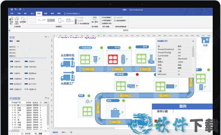Select the 小型轿车 stencil shape
This screenshot has width=221, height=135.
click(x=15, y=62)
